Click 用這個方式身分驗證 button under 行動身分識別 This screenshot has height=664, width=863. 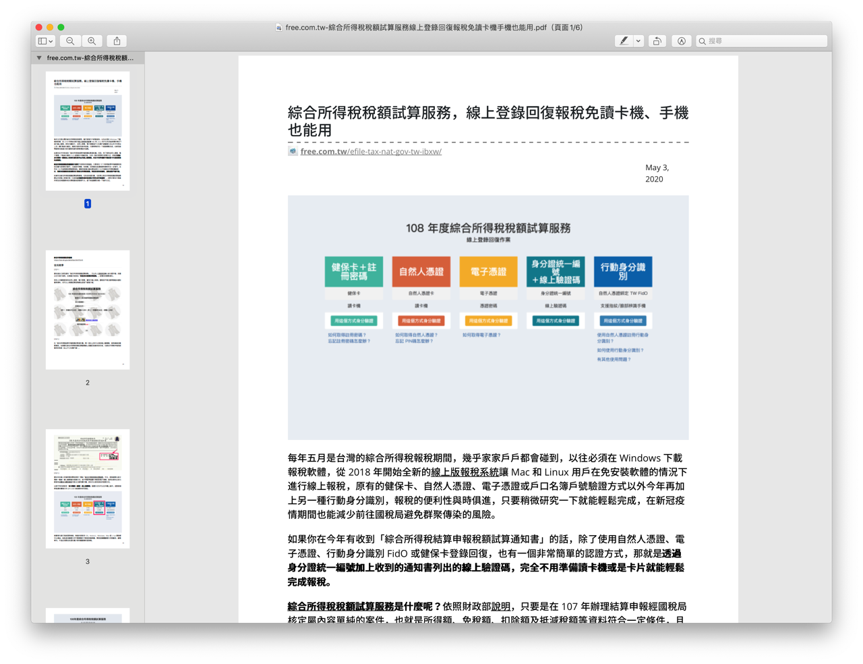click(x=623, y=321)
